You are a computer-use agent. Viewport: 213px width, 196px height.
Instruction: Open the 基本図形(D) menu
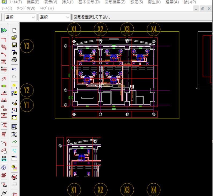pos(89,2)
